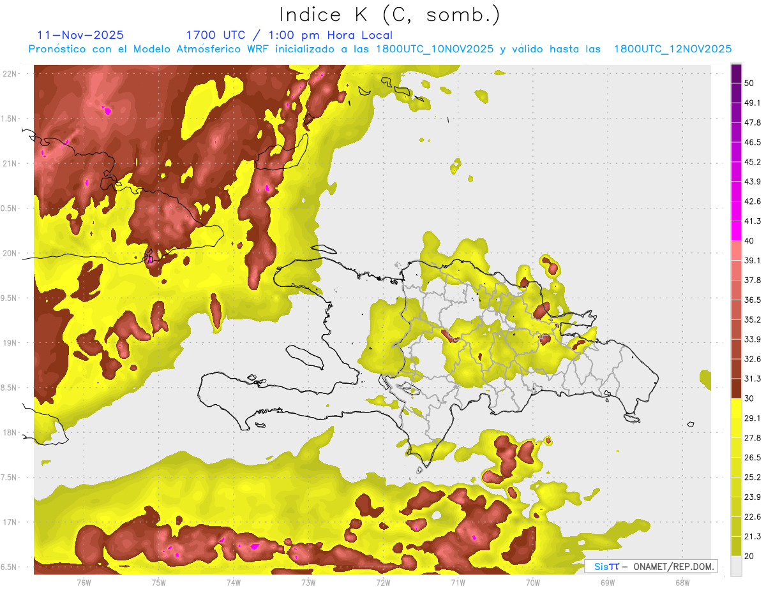Click the '73W' longitude label
Viewport: 766px width, 591px height.
308,582
